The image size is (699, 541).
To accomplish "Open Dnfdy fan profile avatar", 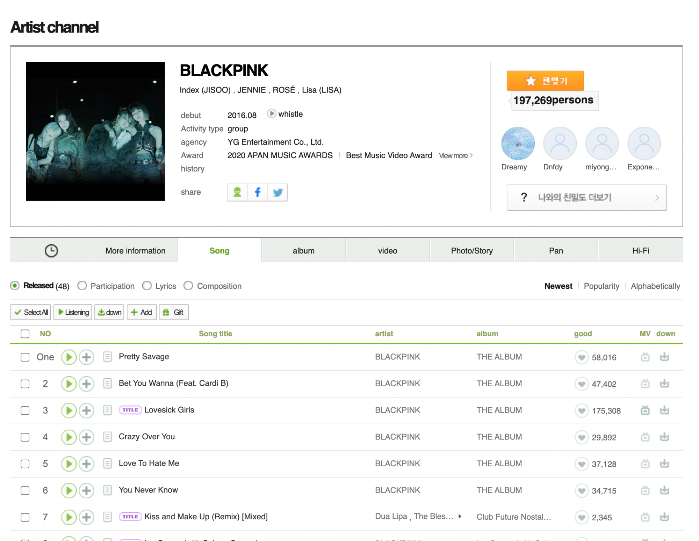I will 560,144.
